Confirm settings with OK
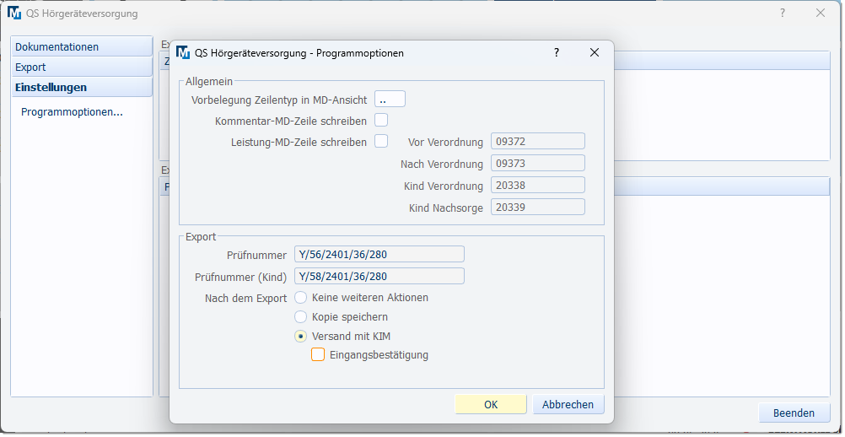This screenshot has height=437, width=845. click(491, 404)
